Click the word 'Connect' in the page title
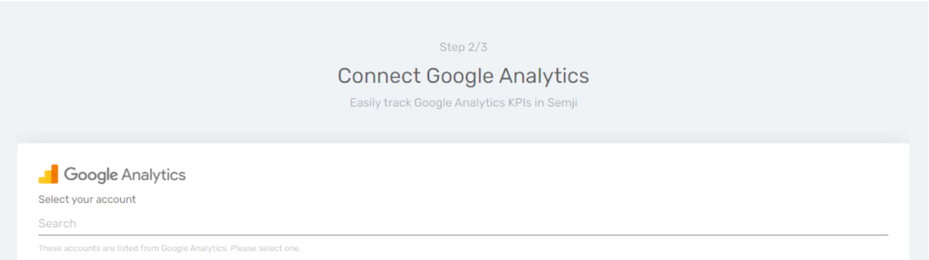 [x=379, y=76]
